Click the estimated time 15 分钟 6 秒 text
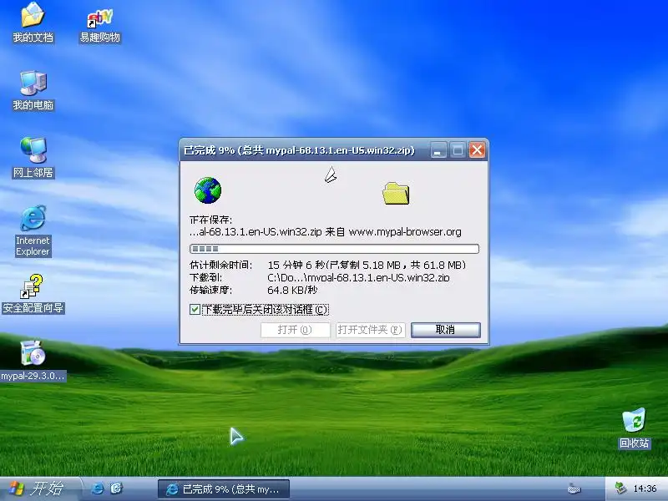Viewport: 668px width, 501px height. tap(296, 265)
